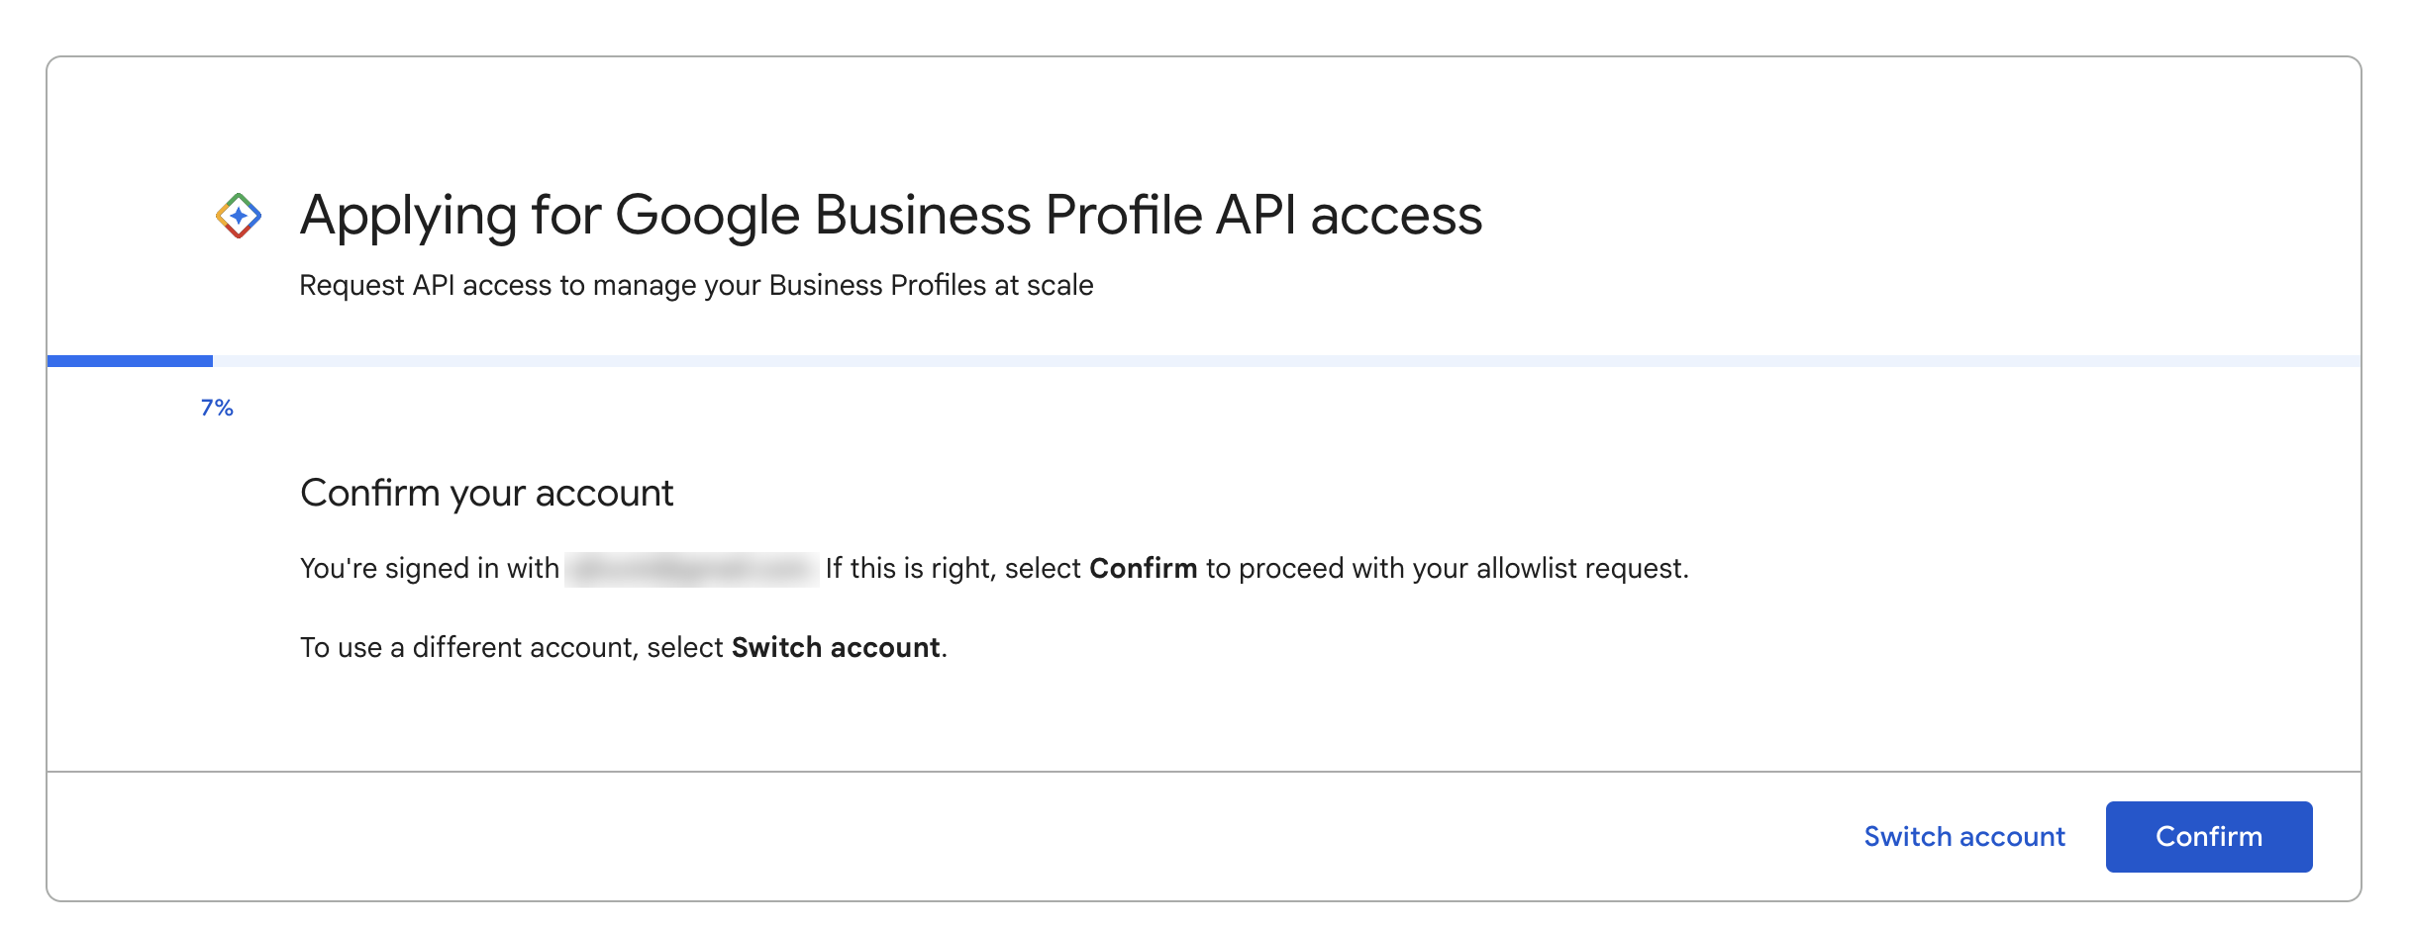Click the 7% progress label
The height and width of the screenshot is (928, 2412).
point(217,408)
